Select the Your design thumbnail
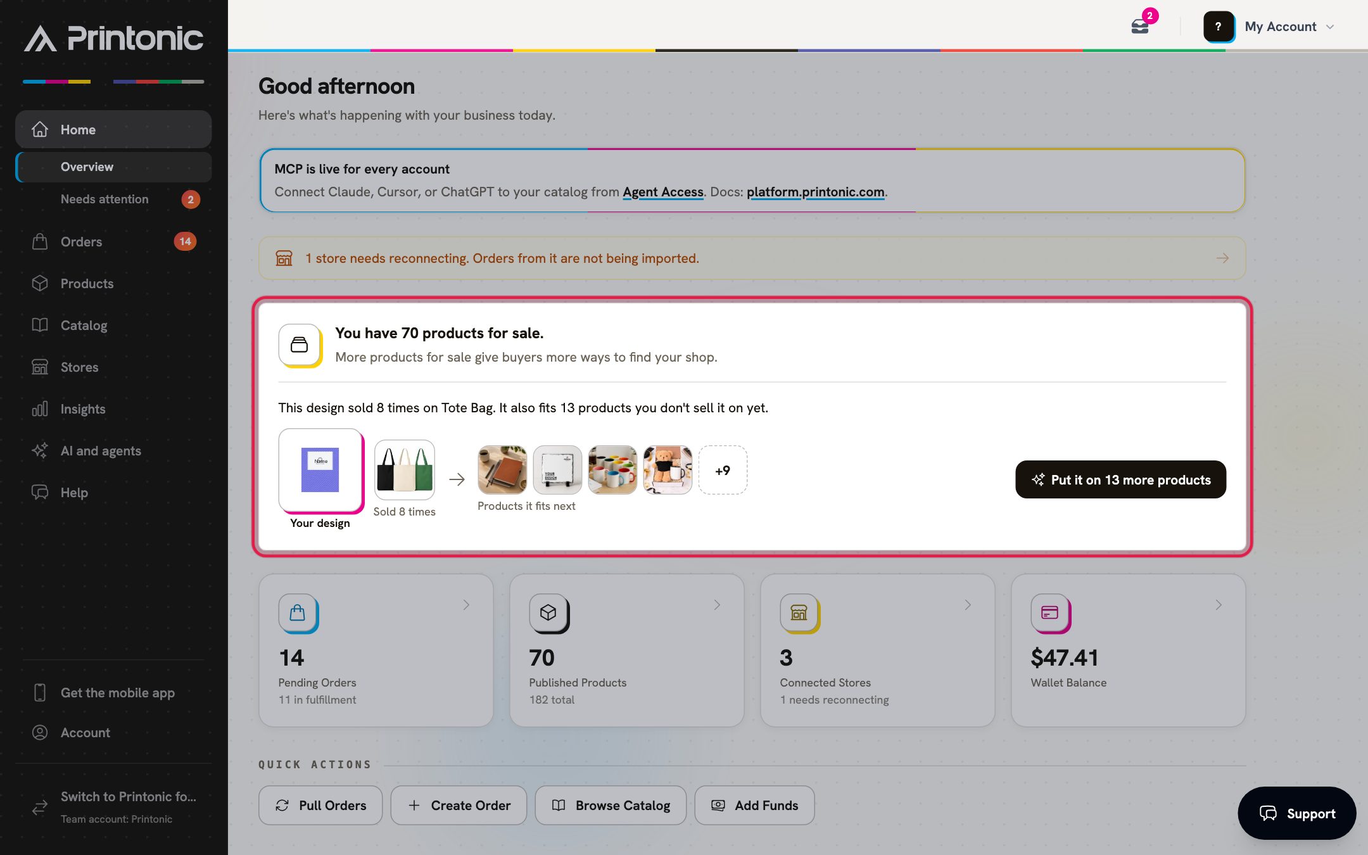Image resolution: width=1368 pixels, height=855 pixels. point(320,471)
